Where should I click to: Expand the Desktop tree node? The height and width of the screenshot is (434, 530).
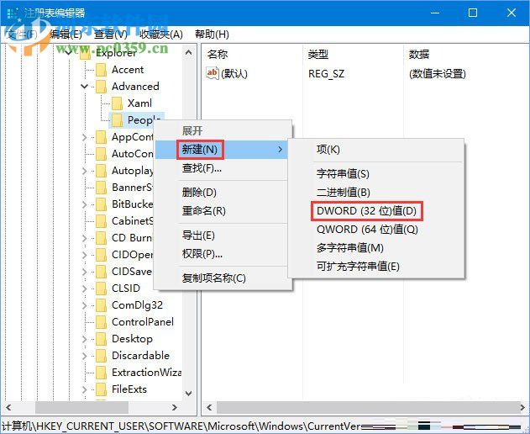point(85,339)
